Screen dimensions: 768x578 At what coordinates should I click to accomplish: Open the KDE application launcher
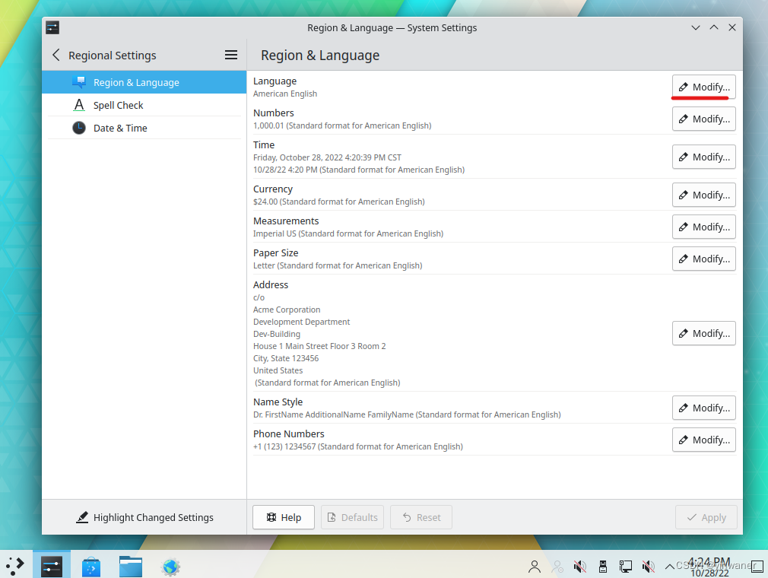(x=15, y=566)
